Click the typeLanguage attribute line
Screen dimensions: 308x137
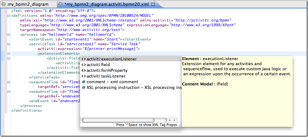click(x=128, y=25)
